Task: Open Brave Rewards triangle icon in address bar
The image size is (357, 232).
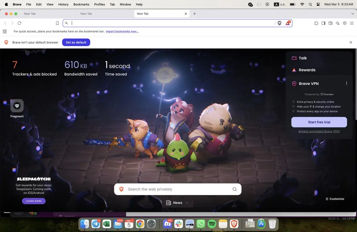Action: tap(288, 23)
